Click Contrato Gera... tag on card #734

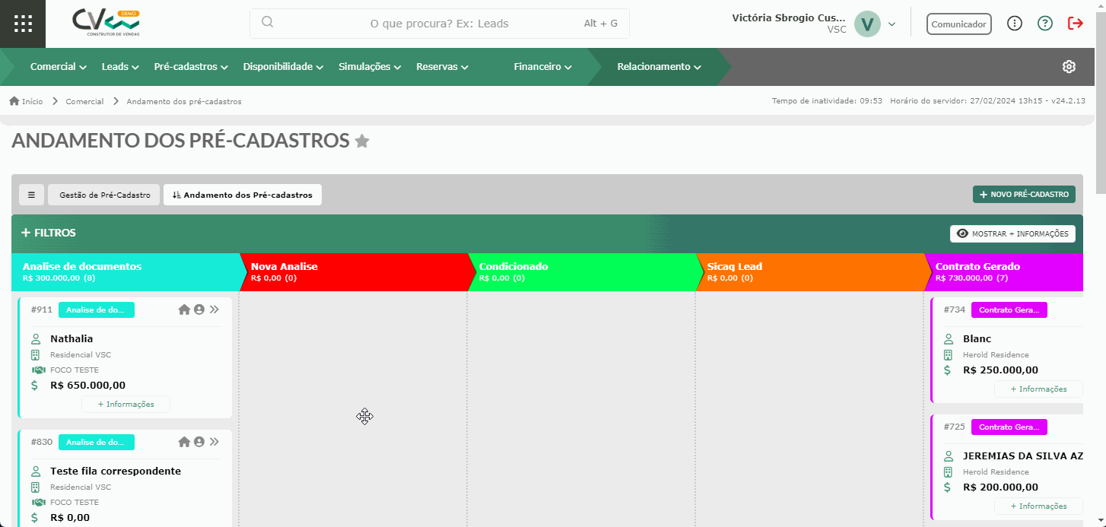coord(1009,310)
